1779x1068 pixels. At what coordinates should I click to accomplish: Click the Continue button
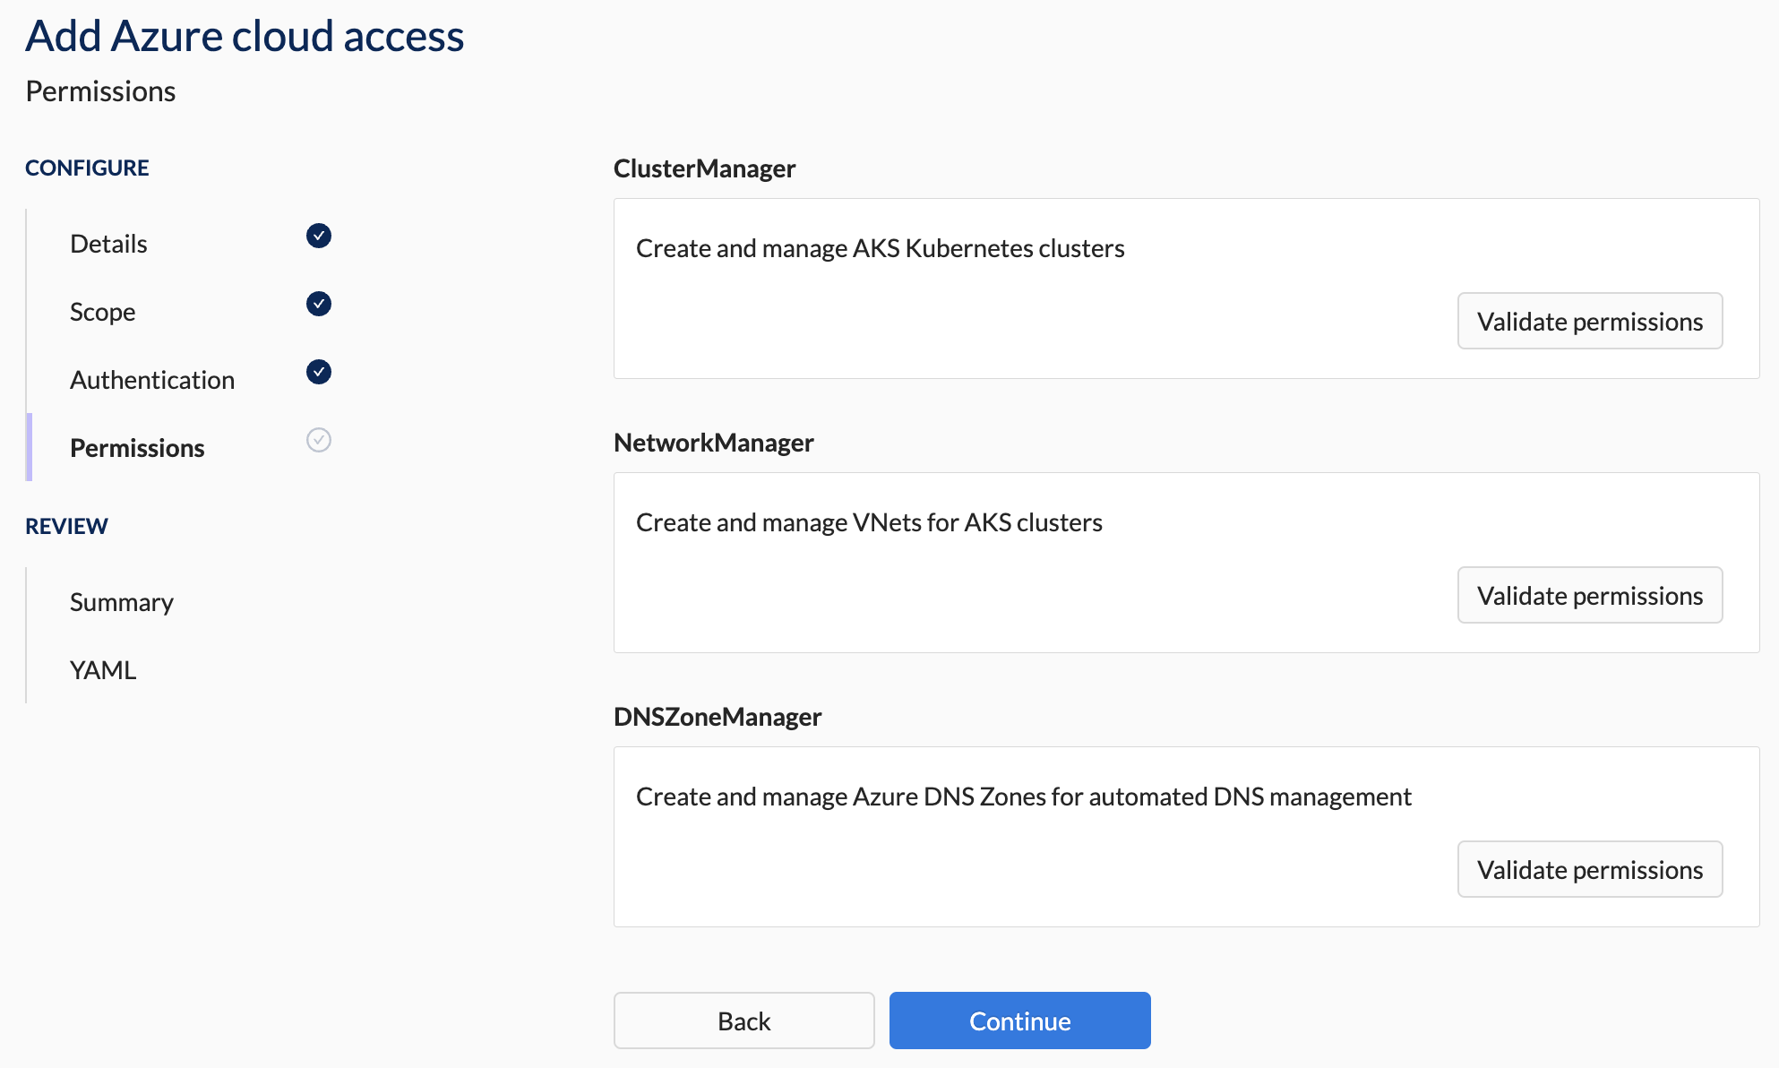point(1020,1021)
